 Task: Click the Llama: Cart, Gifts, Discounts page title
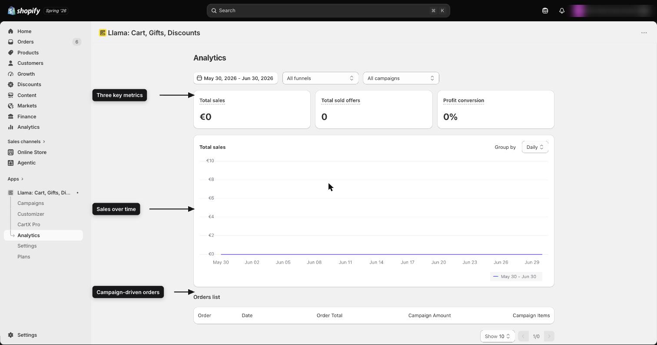tap(154, 33)
